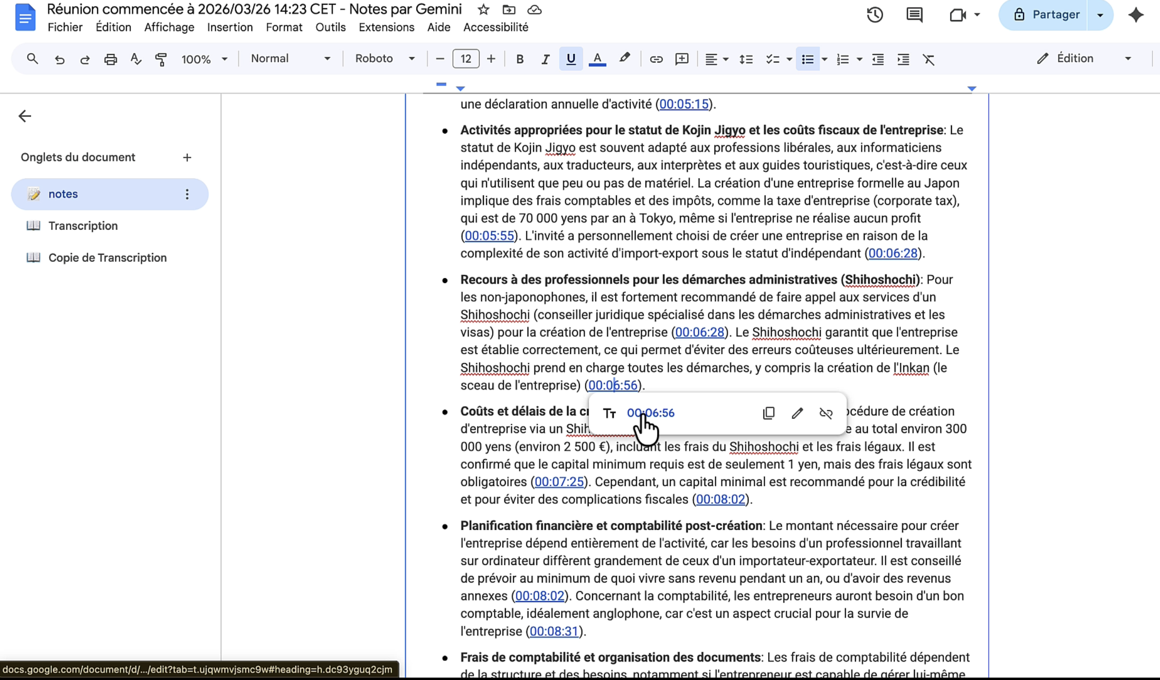Expand the Normal paragraph style dropdown
The image size is (1160, 680).
pyautogui.click(x=290, y=59)
